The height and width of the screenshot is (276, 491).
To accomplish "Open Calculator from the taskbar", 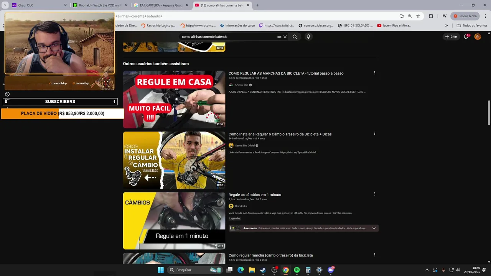I will [x=308, y=270].
